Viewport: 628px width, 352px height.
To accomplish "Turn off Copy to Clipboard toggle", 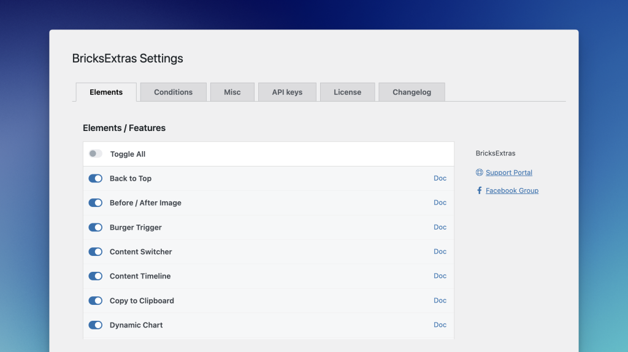I will 95,301.
